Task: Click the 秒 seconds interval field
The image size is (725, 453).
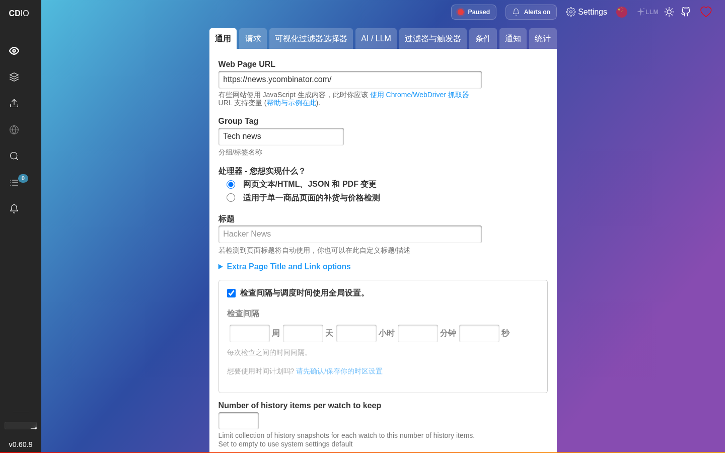Action: click(479, 333)
